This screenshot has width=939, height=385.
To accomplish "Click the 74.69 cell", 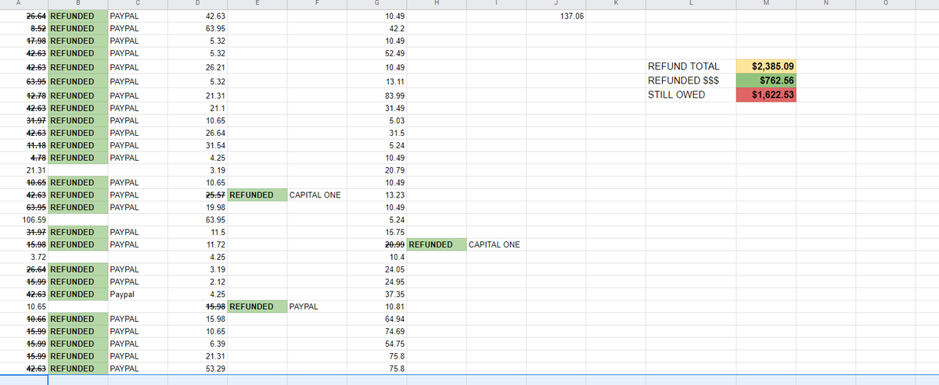I will (376, 332).
